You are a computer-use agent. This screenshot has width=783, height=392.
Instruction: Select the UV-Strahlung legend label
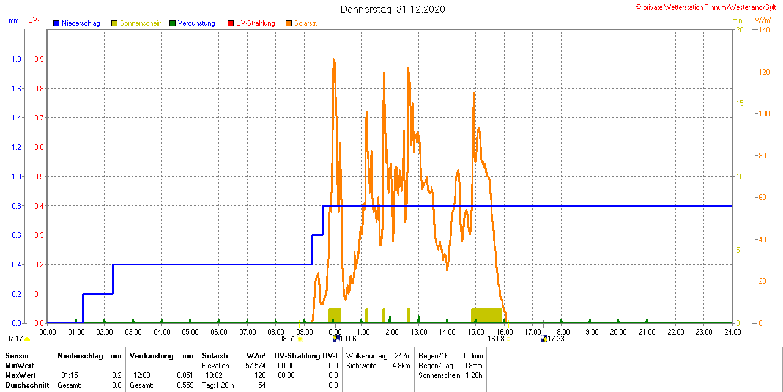(256, 23)
